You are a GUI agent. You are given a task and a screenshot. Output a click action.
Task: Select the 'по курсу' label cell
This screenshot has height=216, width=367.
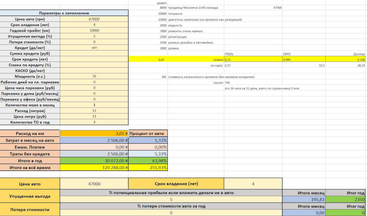[x=196, y=65]
